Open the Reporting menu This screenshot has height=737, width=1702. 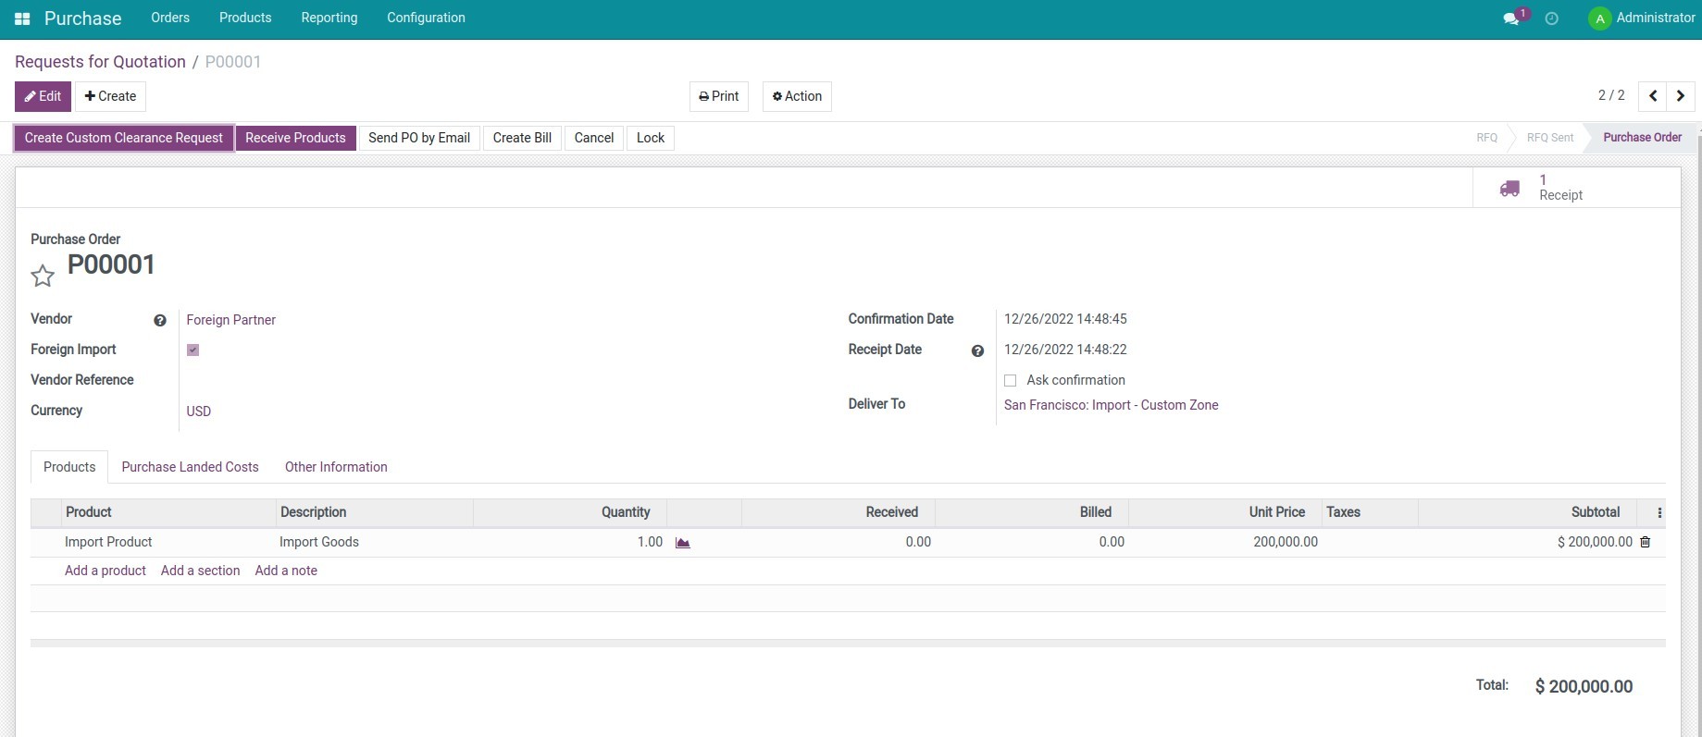[x=329, y=18]
